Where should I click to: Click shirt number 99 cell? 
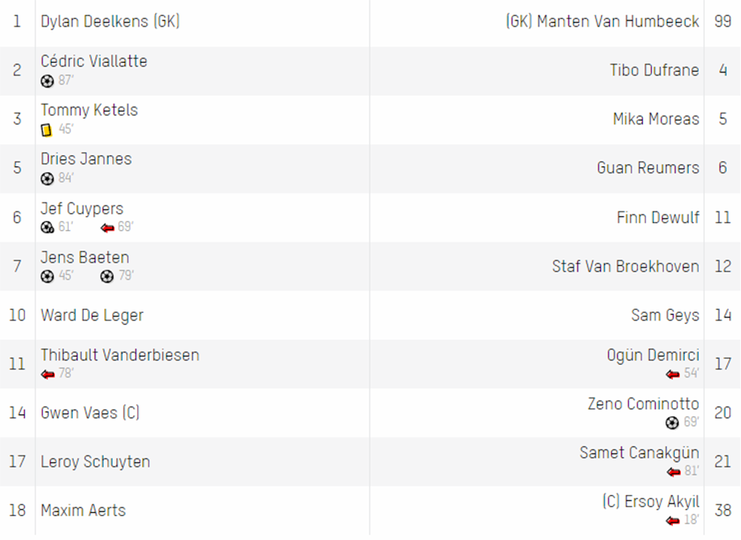tap(722, 22)
